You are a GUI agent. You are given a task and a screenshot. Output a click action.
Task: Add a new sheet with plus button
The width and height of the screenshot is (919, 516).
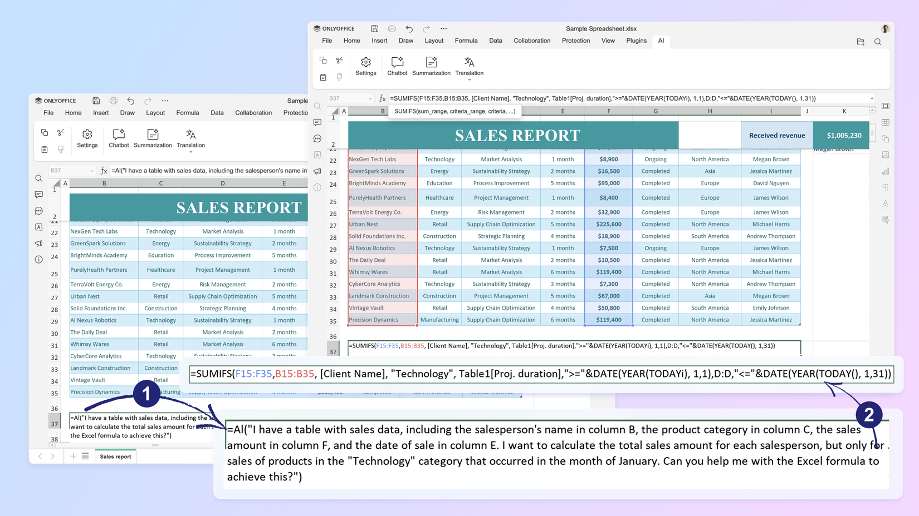coord(74,456)
